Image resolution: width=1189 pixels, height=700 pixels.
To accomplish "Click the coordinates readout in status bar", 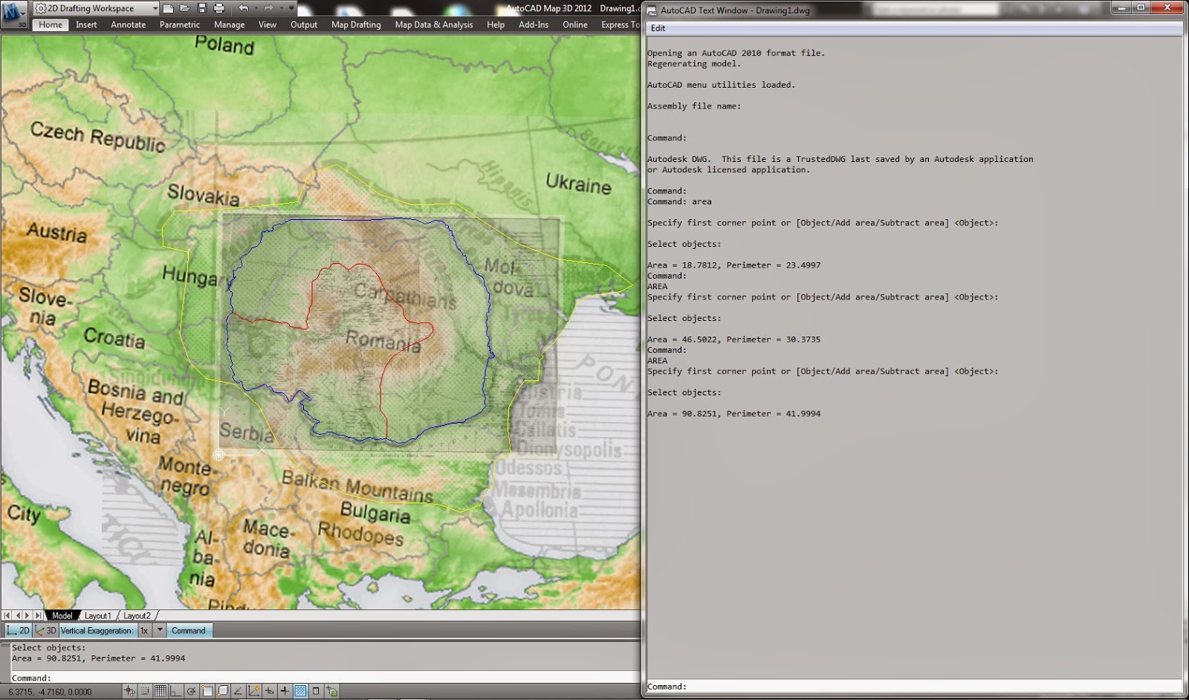I will pos(51,692).
